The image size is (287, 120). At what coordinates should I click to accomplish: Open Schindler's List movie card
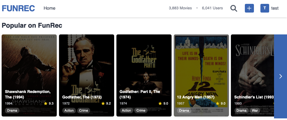253,75
